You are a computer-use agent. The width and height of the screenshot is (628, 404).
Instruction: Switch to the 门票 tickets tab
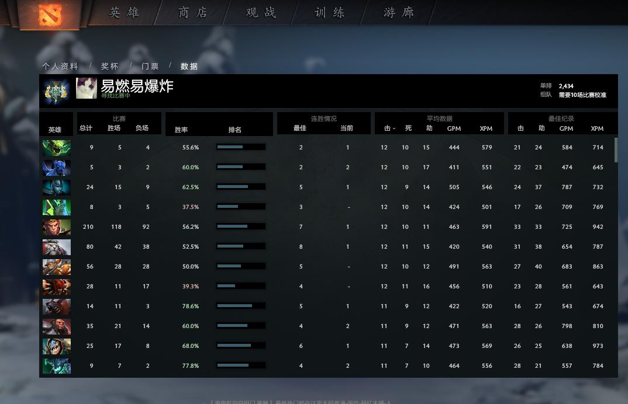[150, 66]
